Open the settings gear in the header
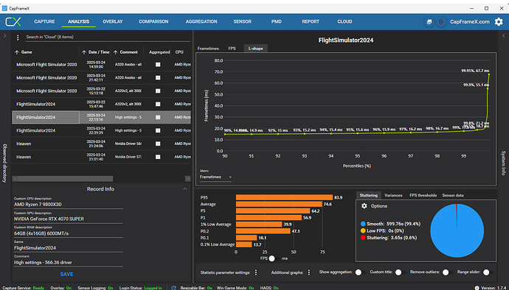The height and width of the screenshot is (290, 509). click(499, 21)
